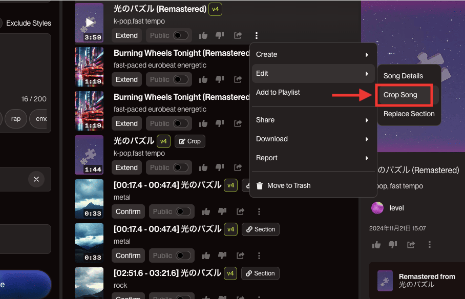Open the 1:44 光のパズル puzzle thumbnail
465x299 pixels.
click(x=89, y=155)
